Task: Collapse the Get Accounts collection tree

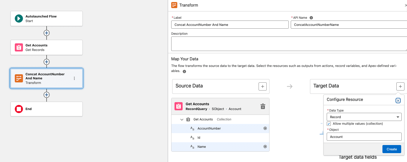Action: click(182, 119)
